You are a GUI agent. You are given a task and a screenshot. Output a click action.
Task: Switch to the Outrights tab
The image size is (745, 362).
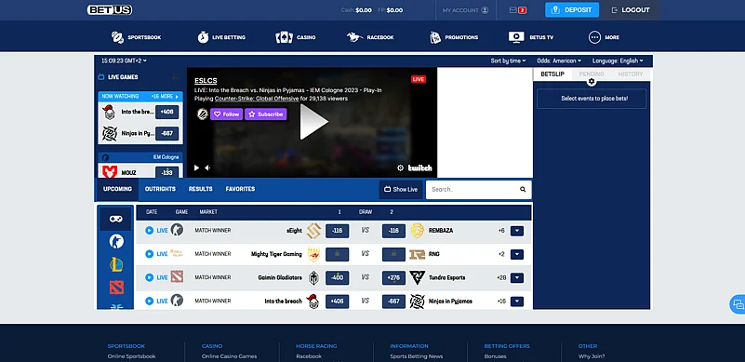160,189
